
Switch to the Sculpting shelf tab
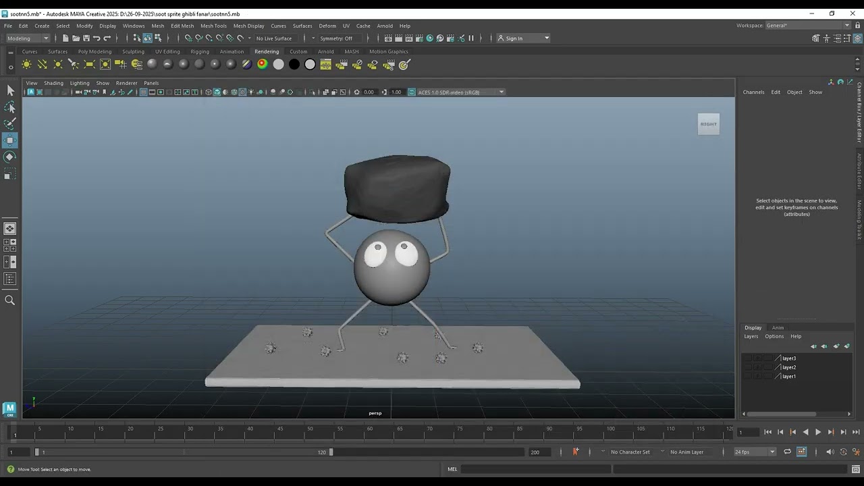point(133,51)
